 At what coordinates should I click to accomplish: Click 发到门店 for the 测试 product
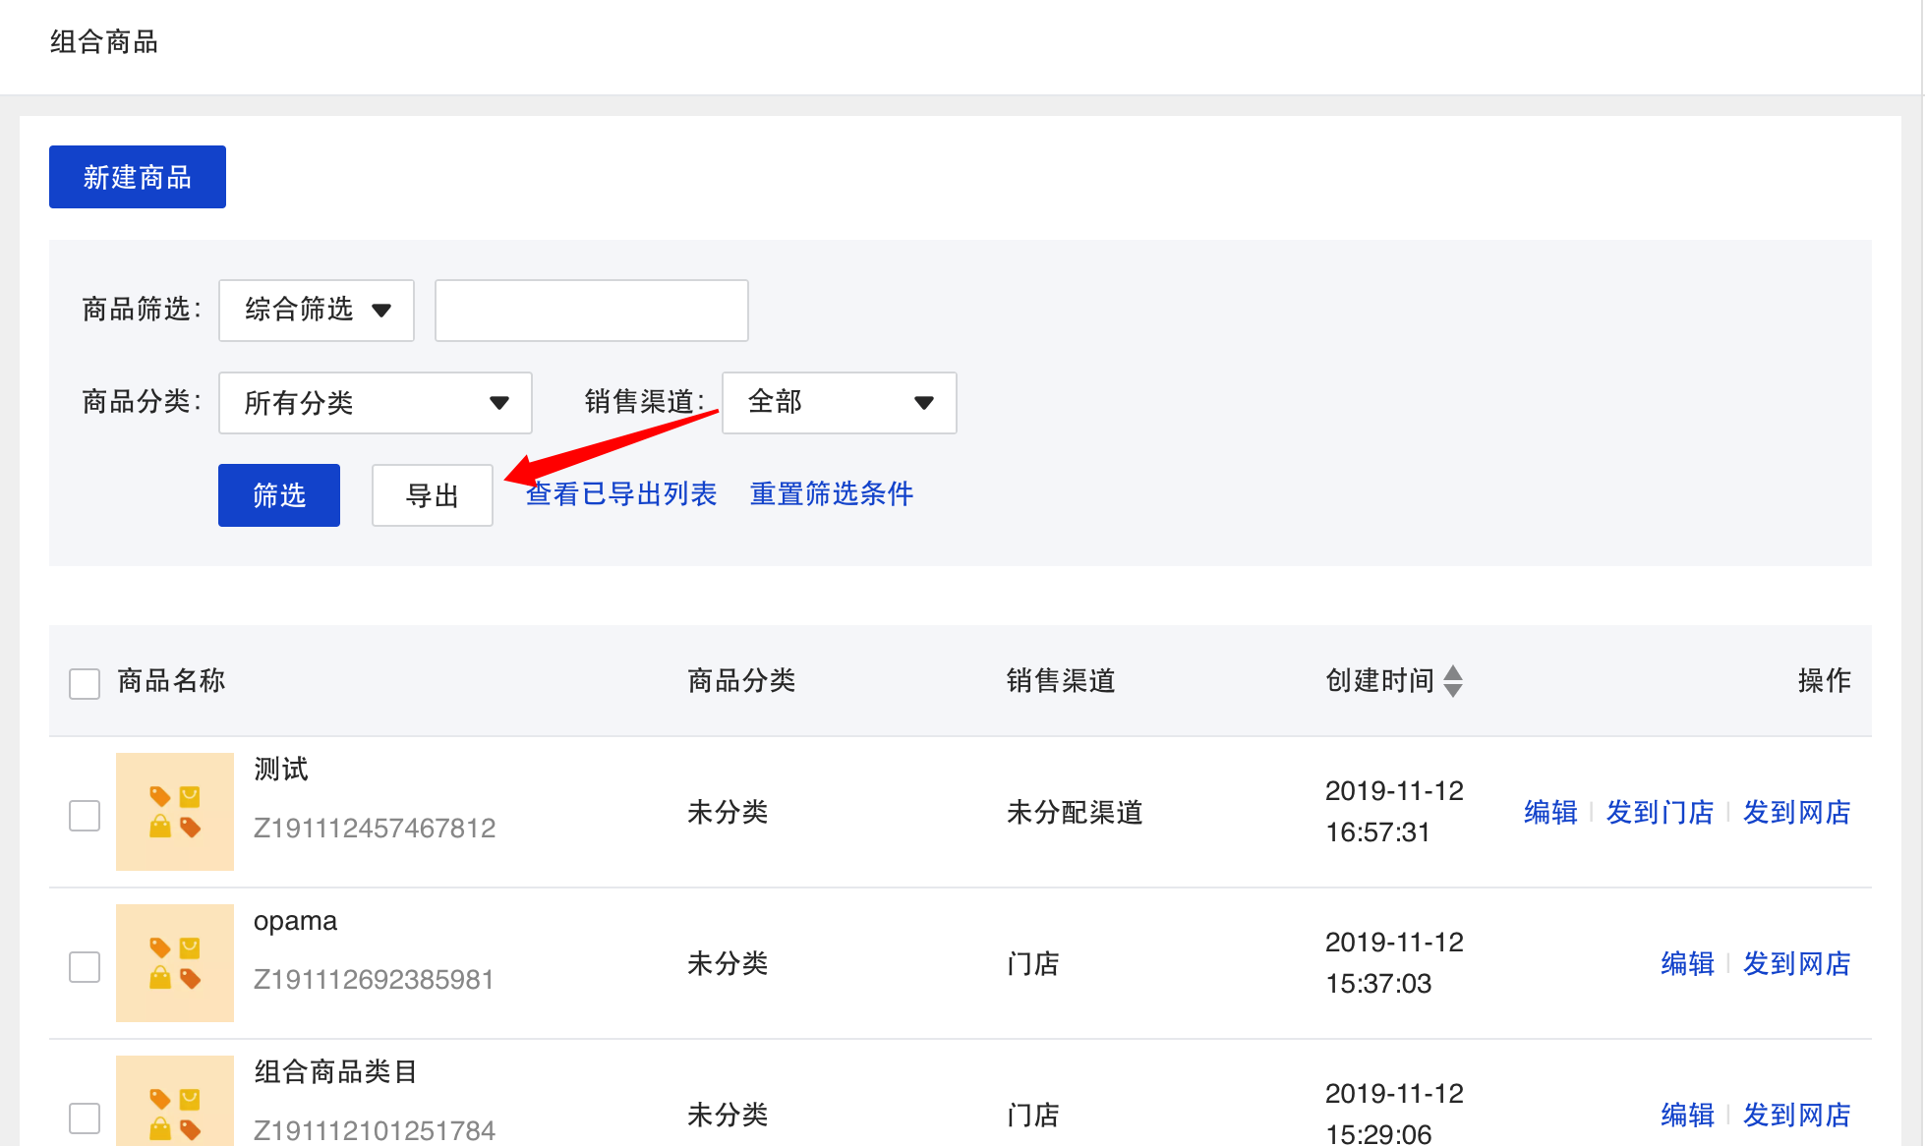click(1660, 813)
